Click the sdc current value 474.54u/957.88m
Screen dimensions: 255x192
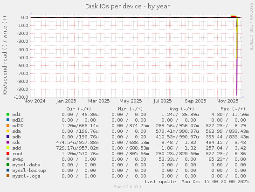[x=77, y=143]
